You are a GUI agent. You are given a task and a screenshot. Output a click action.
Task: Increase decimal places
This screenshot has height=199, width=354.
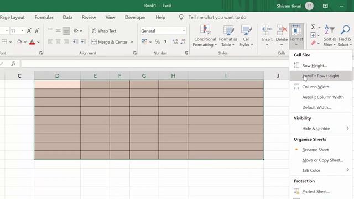coord(175,42)
